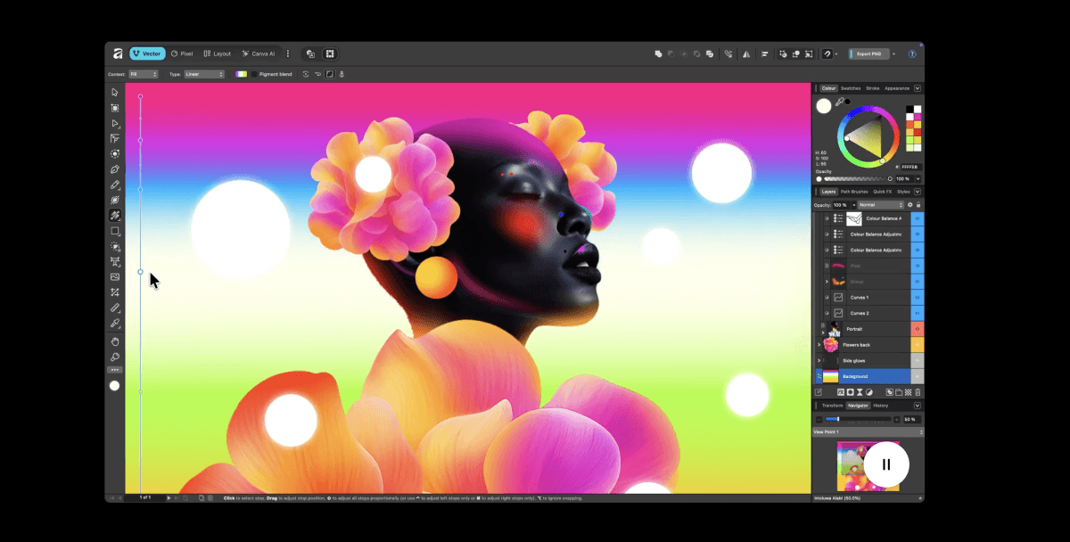1070x542 pixels.
Task: Hide the Curves 2 layer
Action: coord(917,313)
